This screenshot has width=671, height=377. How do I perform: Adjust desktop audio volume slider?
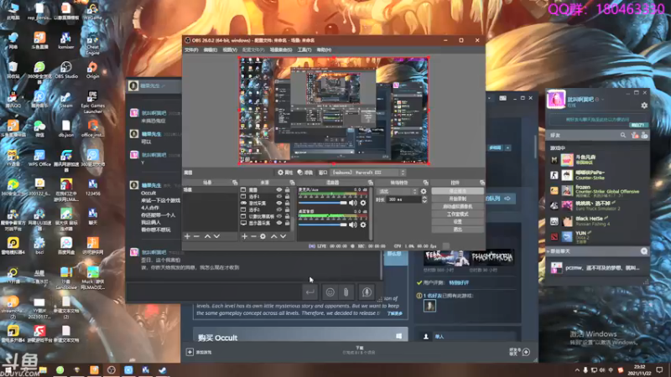point(323,225)
